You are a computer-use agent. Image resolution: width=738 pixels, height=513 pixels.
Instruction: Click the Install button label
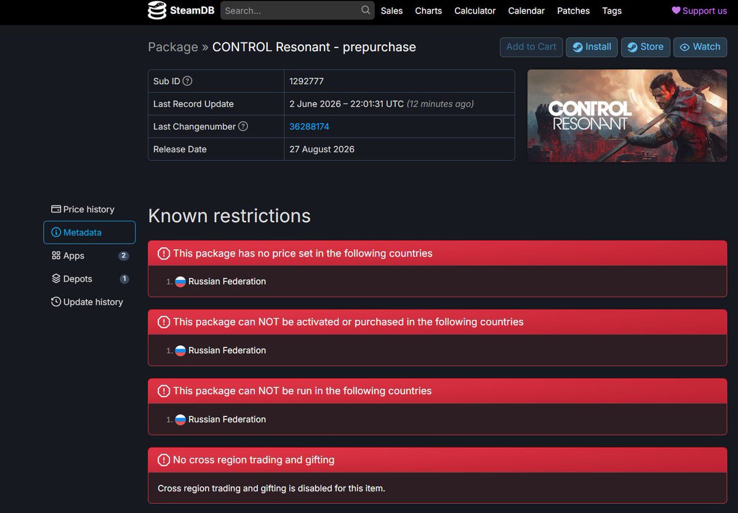tap(598, 47)
